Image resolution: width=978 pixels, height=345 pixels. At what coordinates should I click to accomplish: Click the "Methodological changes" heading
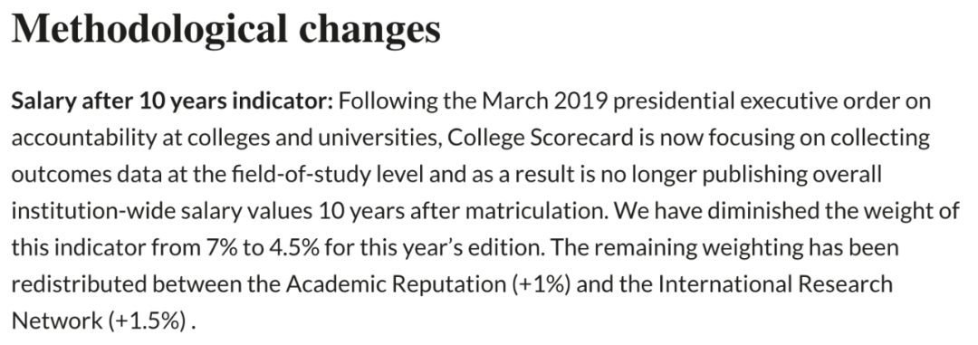225,29
